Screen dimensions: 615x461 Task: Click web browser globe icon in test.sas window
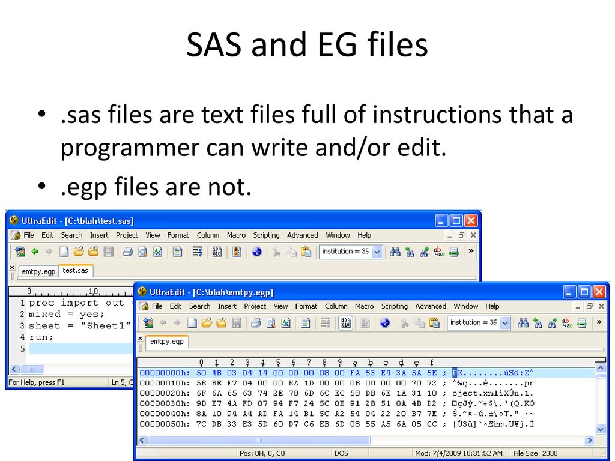pos(257,252)
